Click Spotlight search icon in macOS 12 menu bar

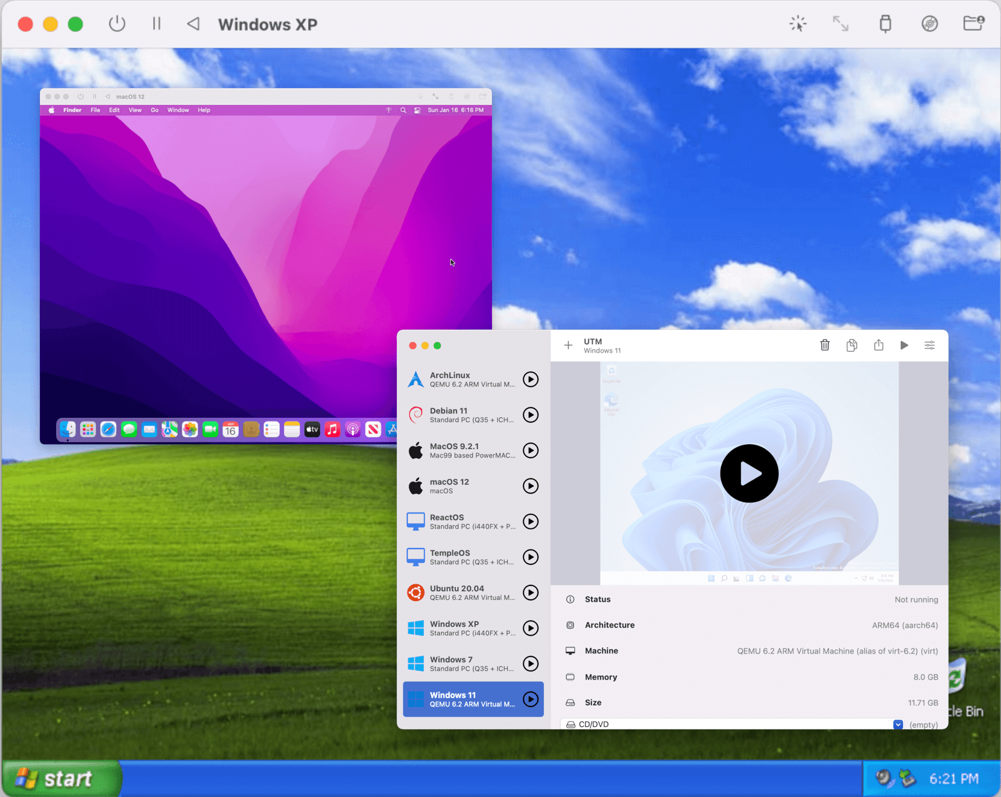coord(403,110)
